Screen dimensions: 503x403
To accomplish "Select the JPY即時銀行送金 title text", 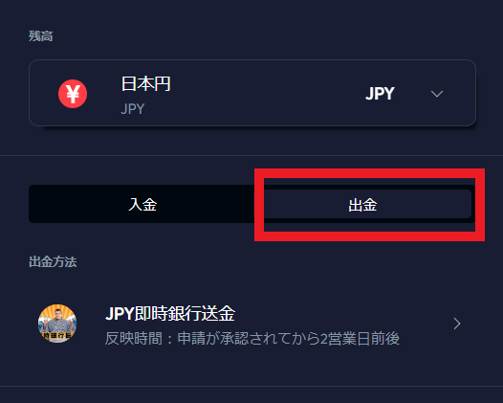I will point(170,313).
